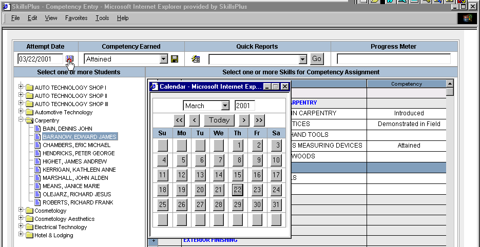Screen dimensions: 480x247
Task: Expand row beside EXTERIOR FINISHING
Action: 153,240
